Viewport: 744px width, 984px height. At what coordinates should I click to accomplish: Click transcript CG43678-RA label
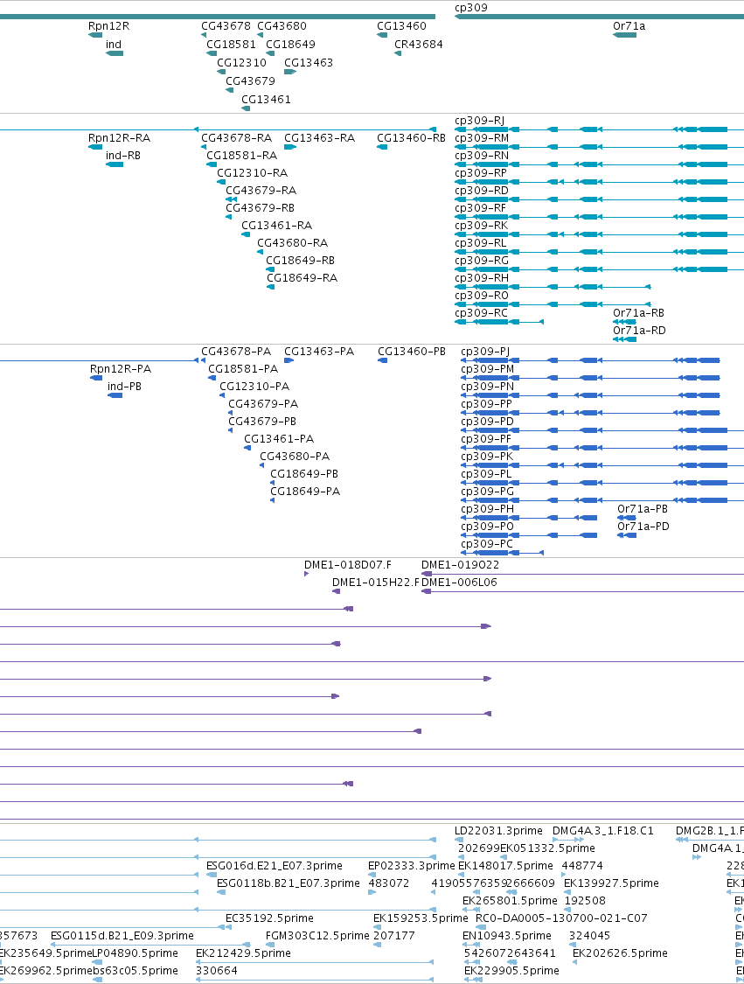[x=237, y=138]
